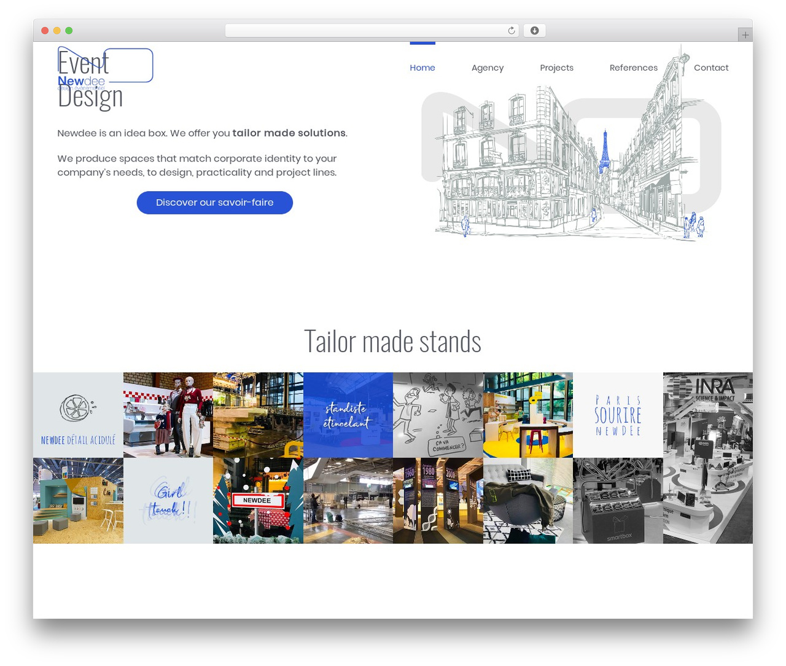Screen dimensions: 786x666
Task: Open the References menu item
Action: click(x=633, y=68)
